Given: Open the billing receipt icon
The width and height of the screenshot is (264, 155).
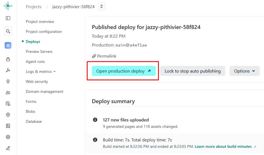Looking at the screenshot, I should 8,126.
